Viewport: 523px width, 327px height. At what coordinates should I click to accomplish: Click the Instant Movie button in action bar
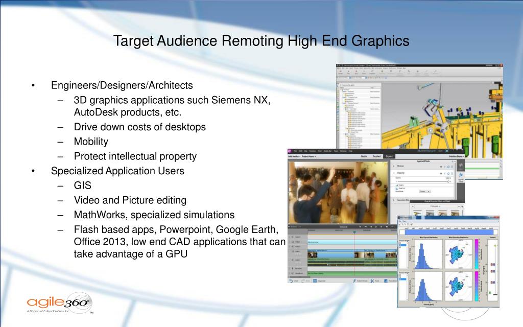pyautogui.click(x=360, y=281)
